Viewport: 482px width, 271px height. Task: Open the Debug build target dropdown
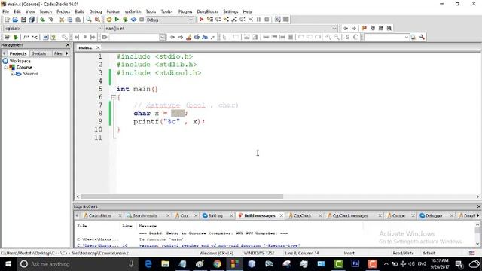coord(191,20)
